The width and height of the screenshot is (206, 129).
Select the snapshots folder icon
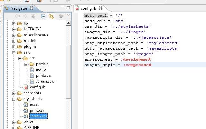(x=20, y=93)
